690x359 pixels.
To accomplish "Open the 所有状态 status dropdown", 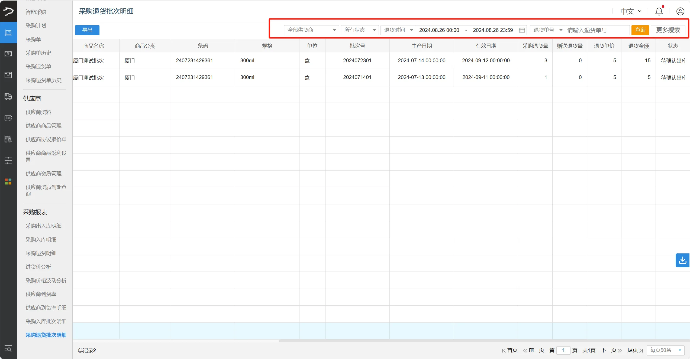I will tap(359, 30).
